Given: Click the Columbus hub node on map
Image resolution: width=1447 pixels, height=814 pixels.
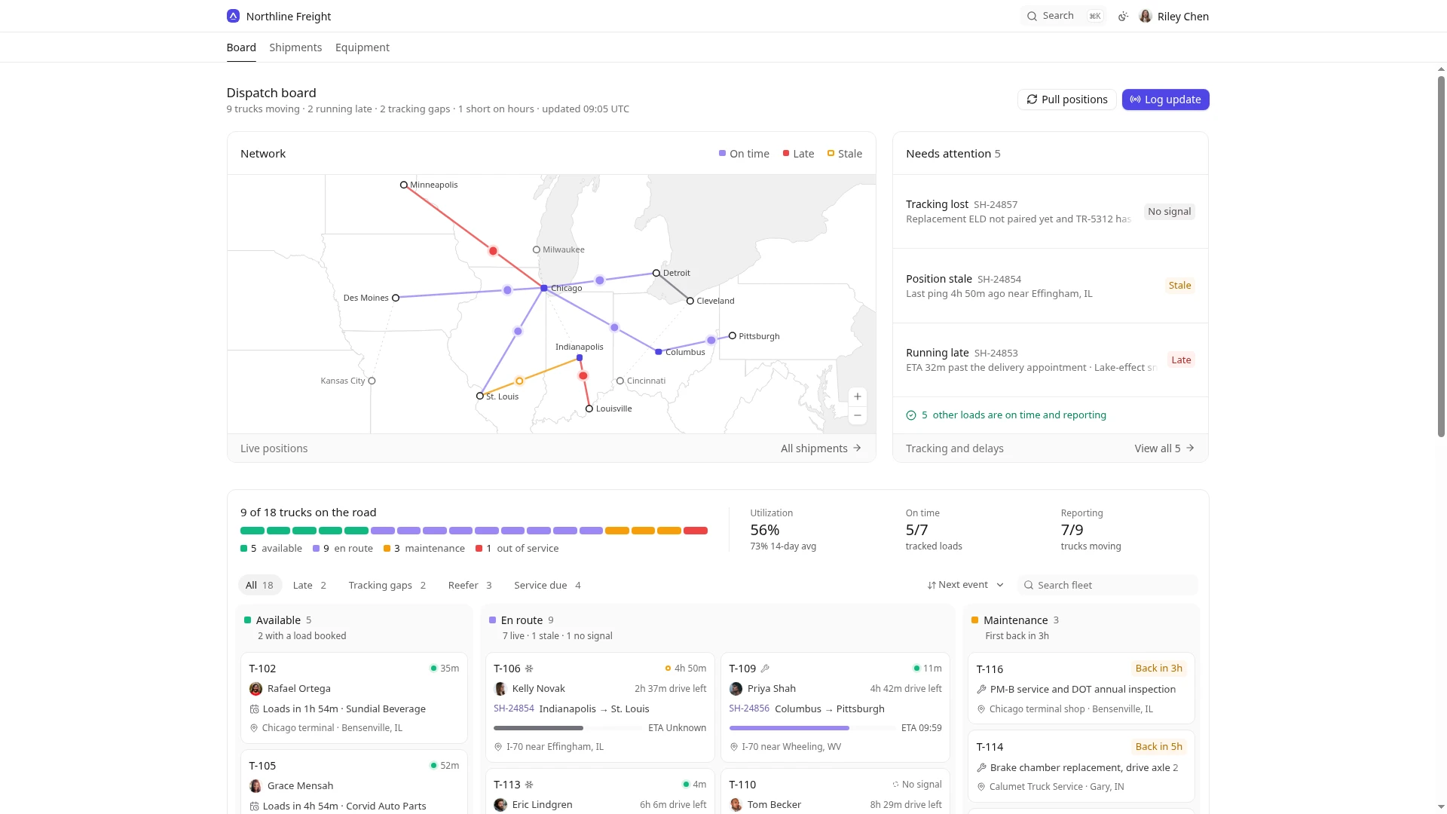Looking at the screenshot, I should click(x=659, y=352).
